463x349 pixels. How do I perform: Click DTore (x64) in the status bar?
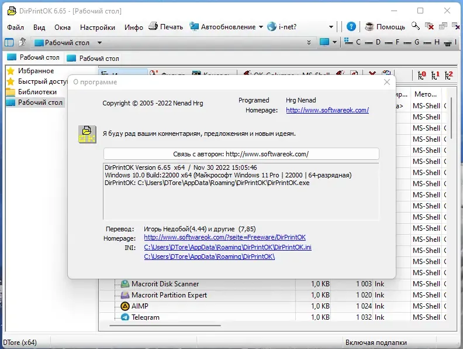[20, 343]
